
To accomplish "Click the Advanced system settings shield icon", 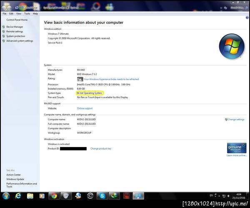I will [4, 41].
